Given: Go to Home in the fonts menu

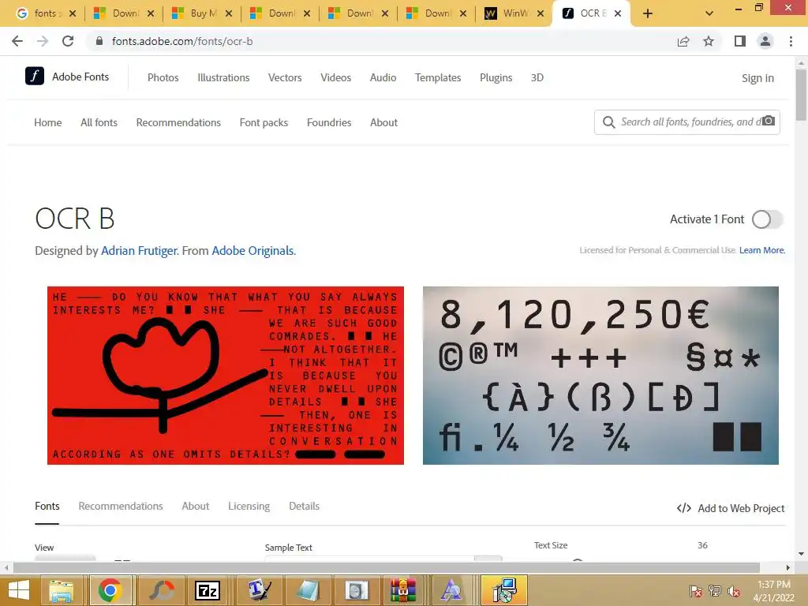Looking at the screenshot, I should tap(48, 122).
